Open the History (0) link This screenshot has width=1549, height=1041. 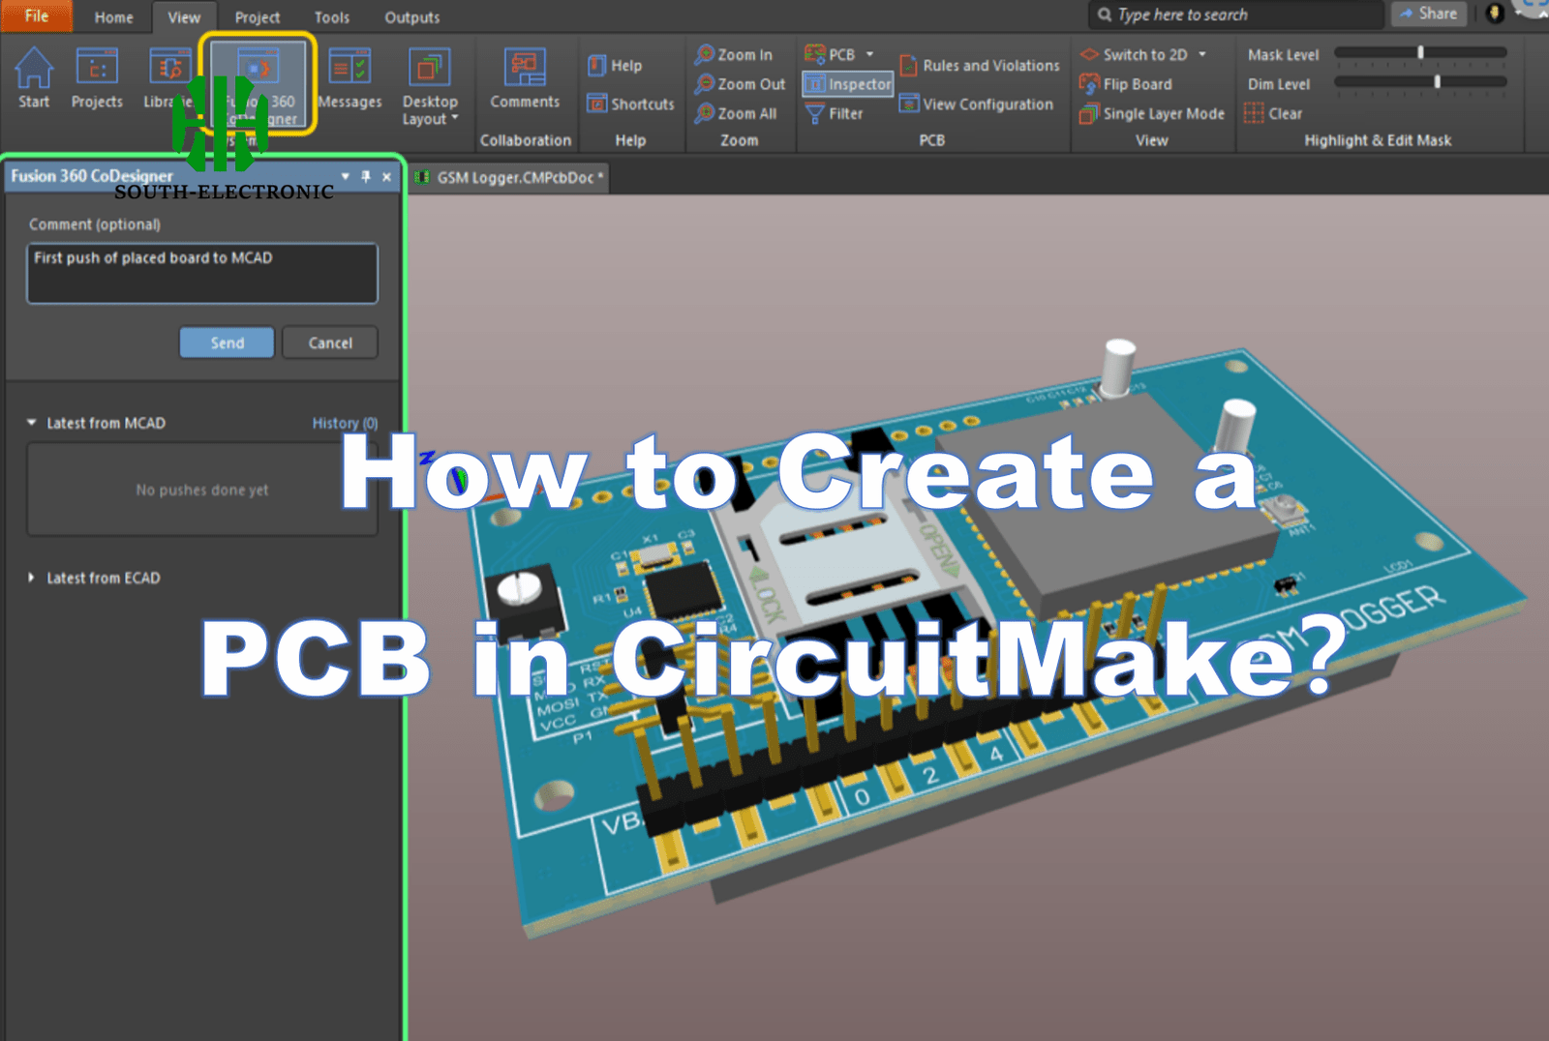pos(345,423)
